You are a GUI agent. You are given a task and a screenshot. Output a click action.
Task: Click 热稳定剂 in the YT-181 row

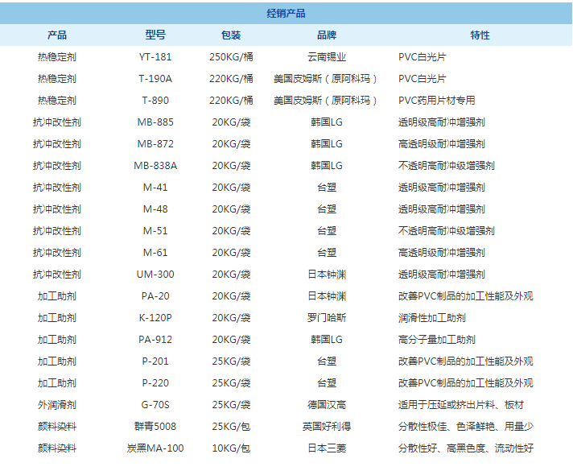click(x=57, y=57)
